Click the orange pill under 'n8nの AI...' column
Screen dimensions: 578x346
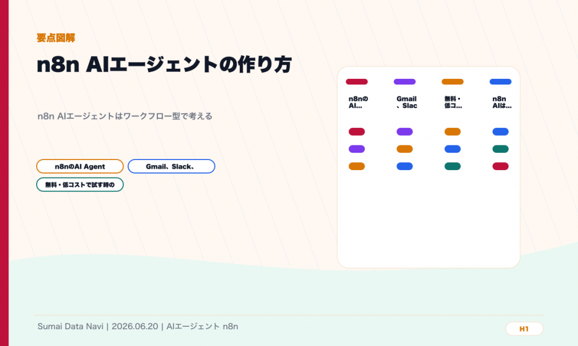[x=357, y=166]
